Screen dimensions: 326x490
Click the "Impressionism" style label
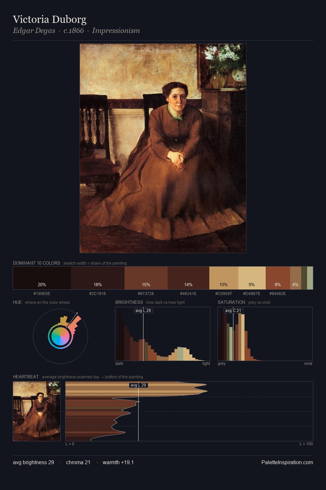116,31
